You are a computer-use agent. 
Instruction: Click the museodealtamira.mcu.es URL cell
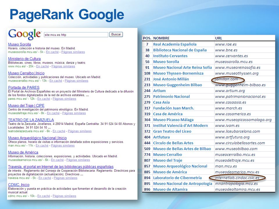237,190
